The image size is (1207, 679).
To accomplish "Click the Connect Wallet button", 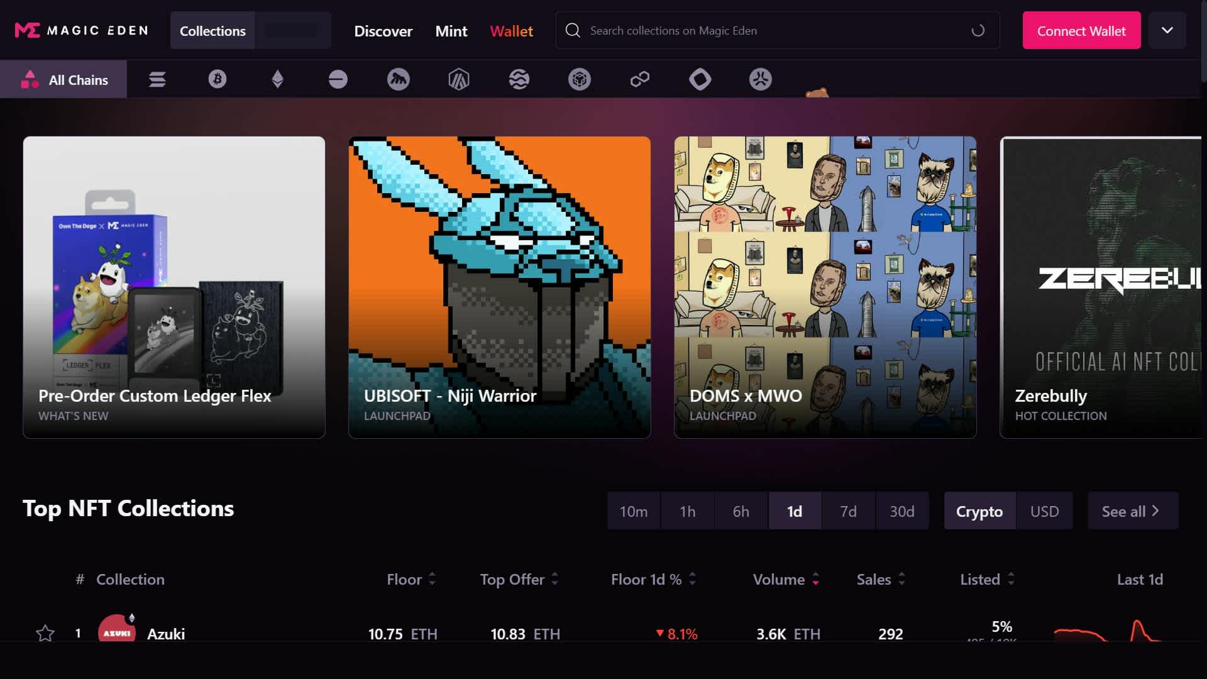I will [x=1081, y=30].
